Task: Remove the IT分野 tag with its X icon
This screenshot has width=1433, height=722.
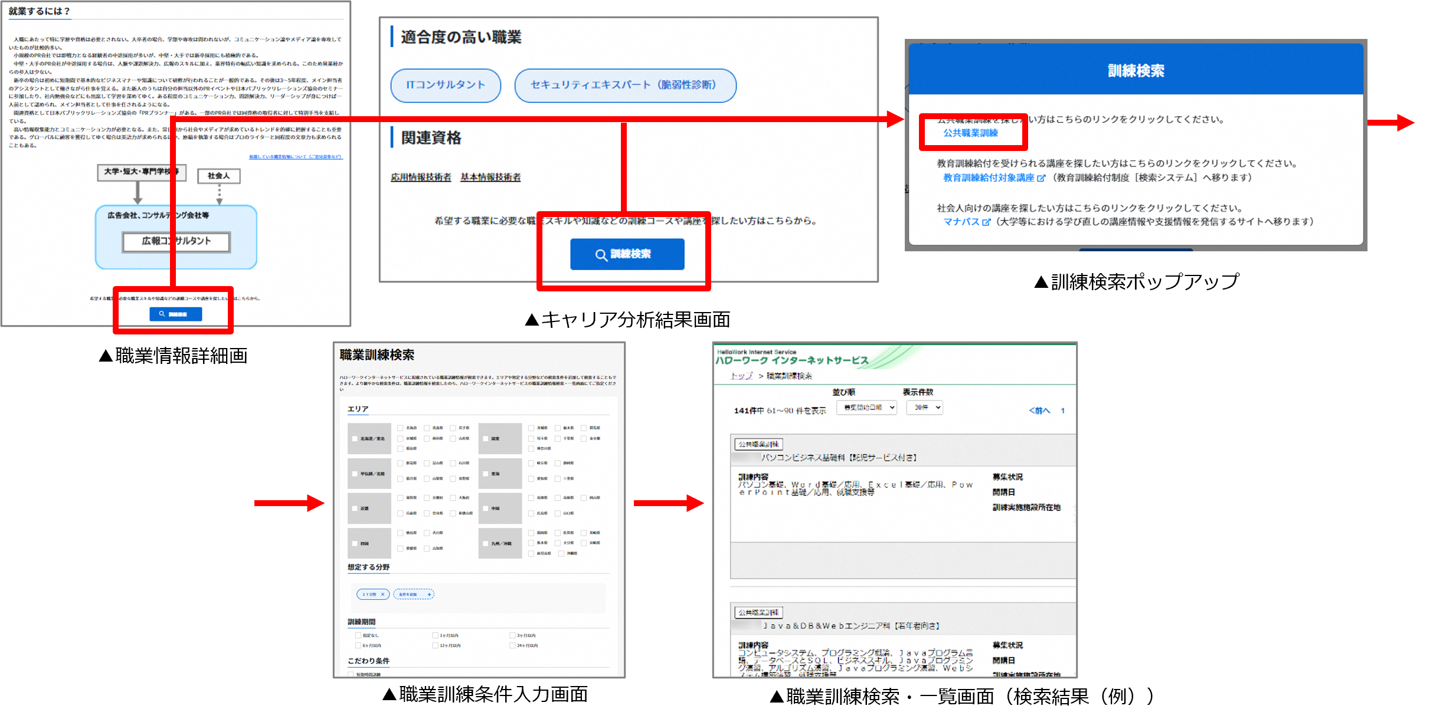Action: [x=382, y=595]
